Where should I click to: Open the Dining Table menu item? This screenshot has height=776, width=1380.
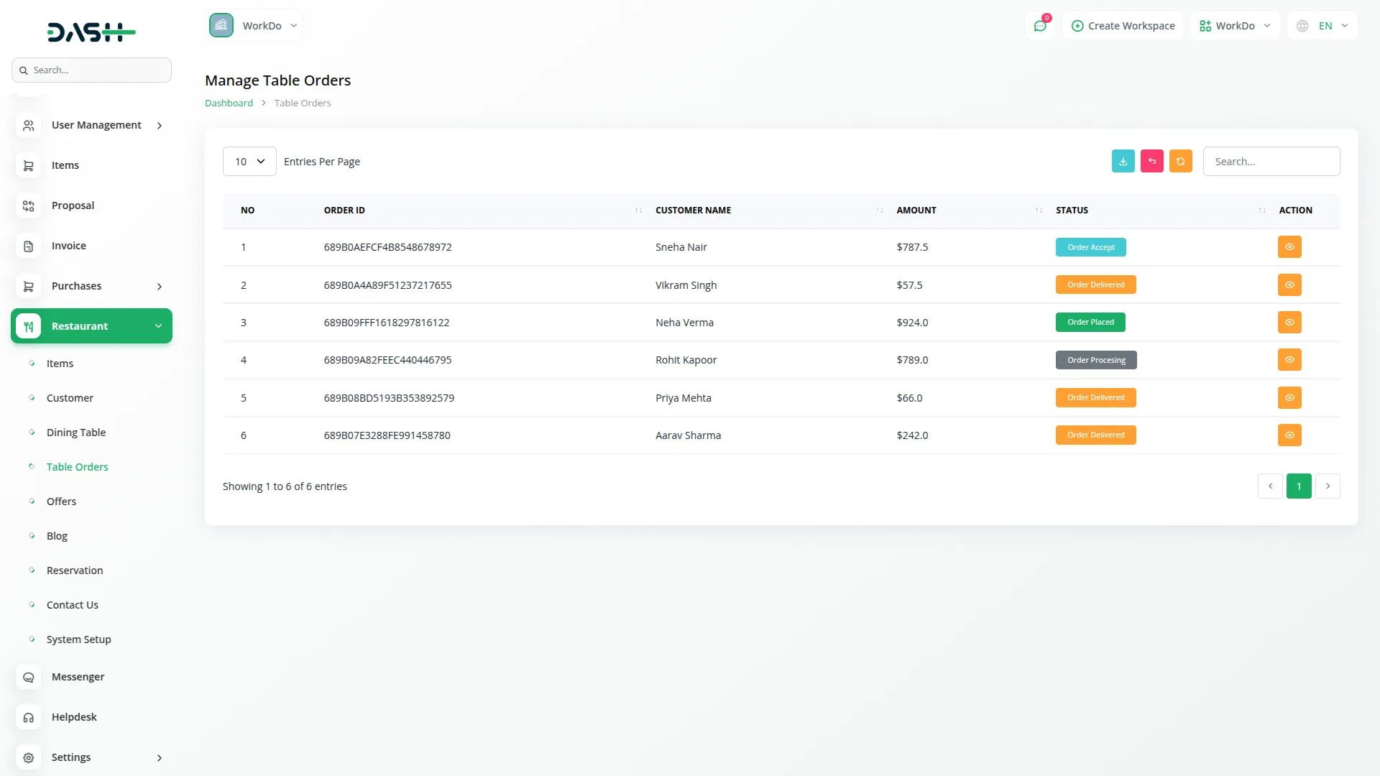pos(75,432)
